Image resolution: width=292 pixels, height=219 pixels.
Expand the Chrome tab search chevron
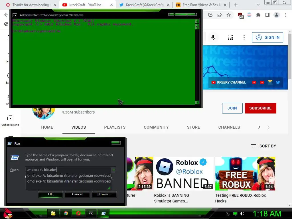tap(258, 5)
